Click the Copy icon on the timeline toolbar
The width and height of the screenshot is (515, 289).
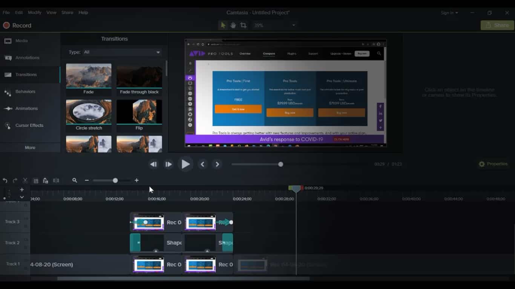(x=36, y=181)
